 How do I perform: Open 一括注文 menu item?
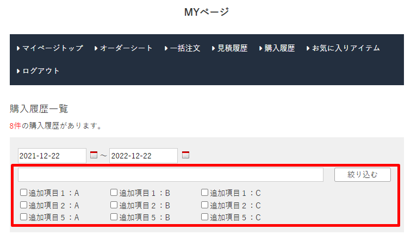tap(183, 48)
